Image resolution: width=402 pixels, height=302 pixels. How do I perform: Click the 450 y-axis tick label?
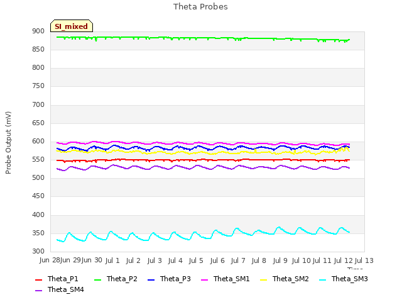pos(38,196)
